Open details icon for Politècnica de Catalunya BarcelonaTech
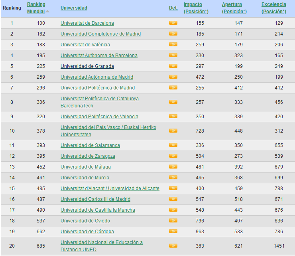 pos(173,102)
